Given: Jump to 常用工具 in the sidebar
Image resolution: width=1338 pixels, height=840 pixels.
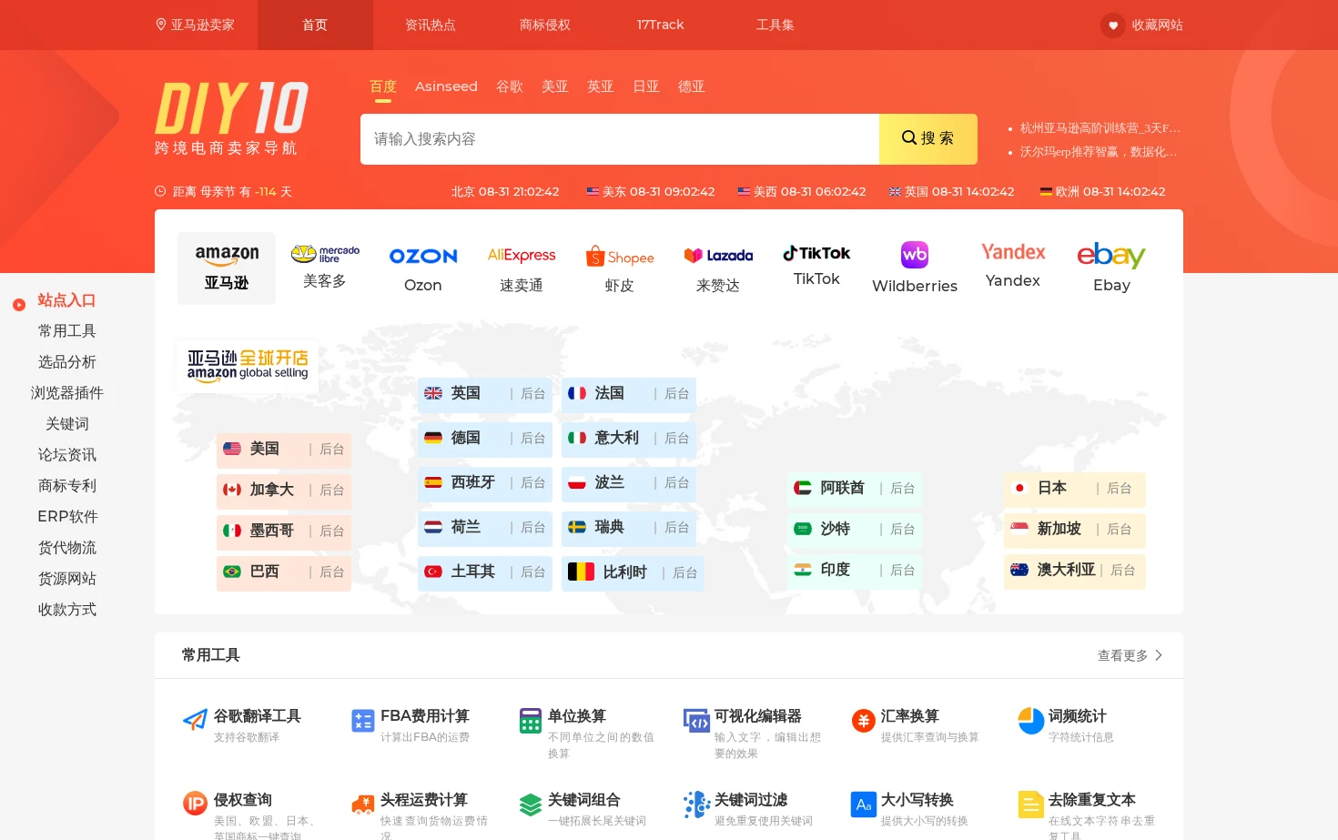Looking at the screenshot, I should click(67, 331).
